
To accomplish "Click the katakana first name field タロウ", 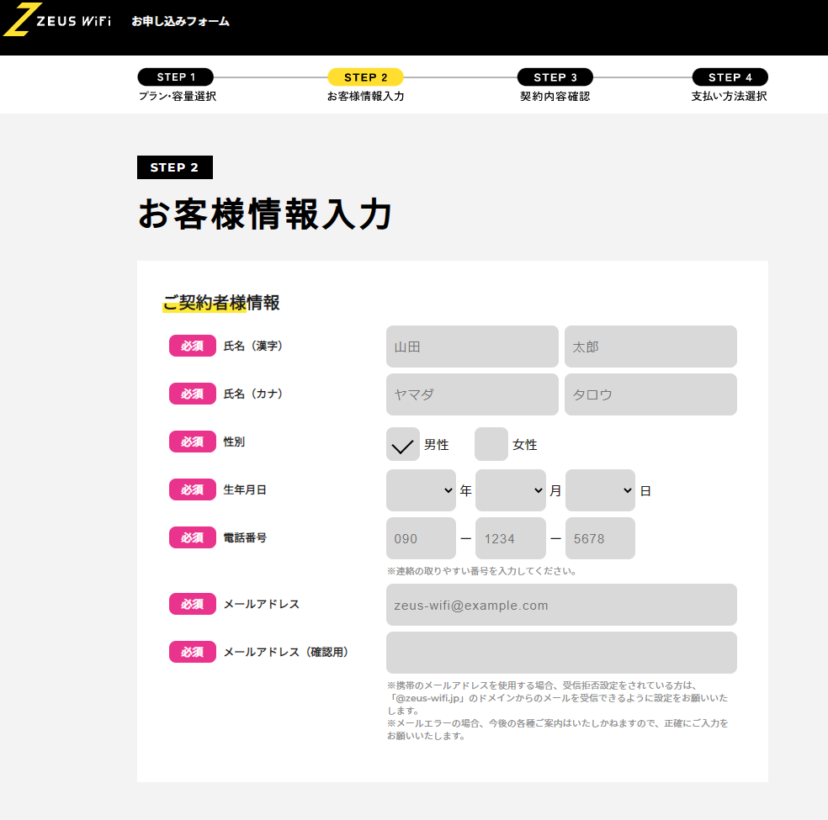I will coord(650,394).
